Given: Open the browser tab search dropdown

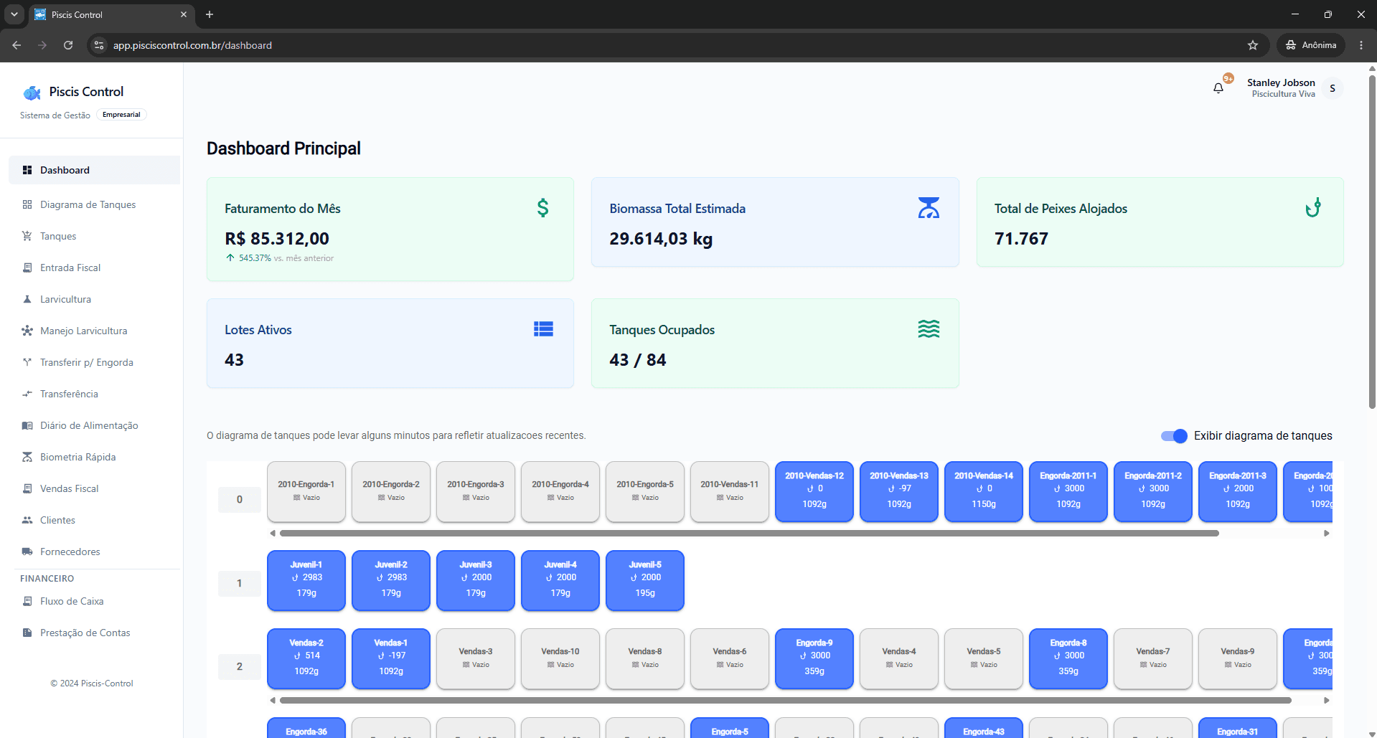Looking at the screenshot, I should pos(14,14).
